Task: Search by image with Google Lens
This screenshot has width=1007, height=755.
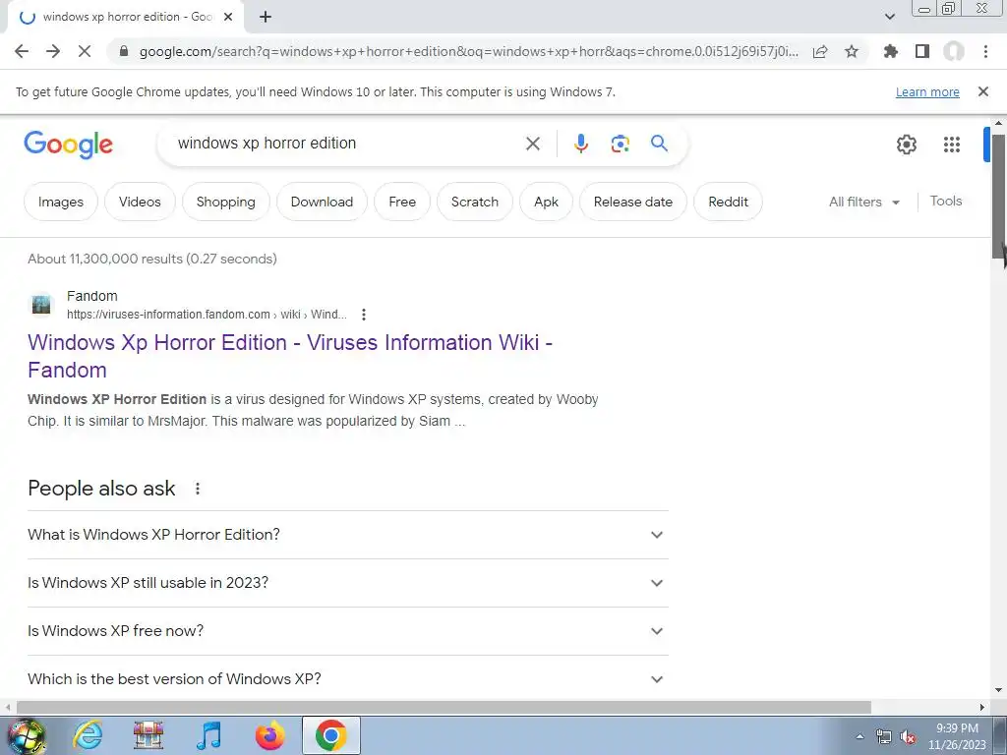Action: [x=620, y=144]
